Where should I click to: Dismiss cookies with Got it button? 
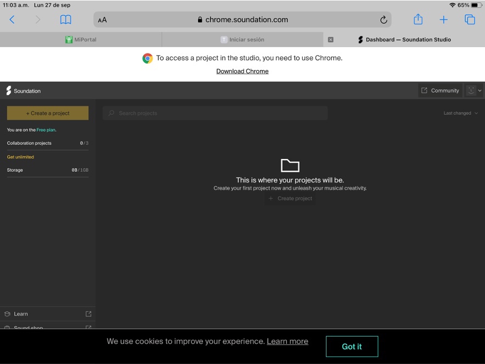coord(352,346)
